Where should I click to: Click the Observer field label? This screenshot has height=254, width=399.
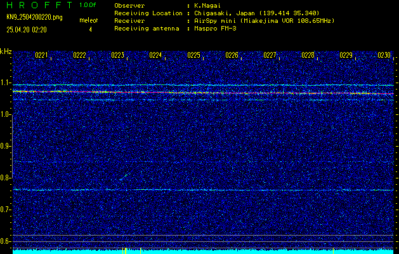click(x=129, y=6)
